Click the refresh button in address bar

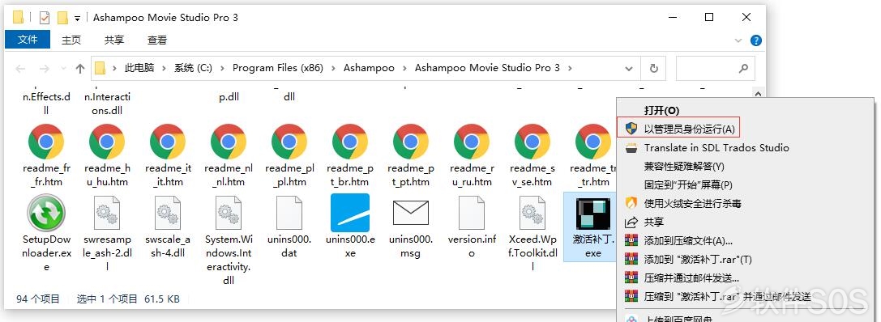(x=653, y=68)
